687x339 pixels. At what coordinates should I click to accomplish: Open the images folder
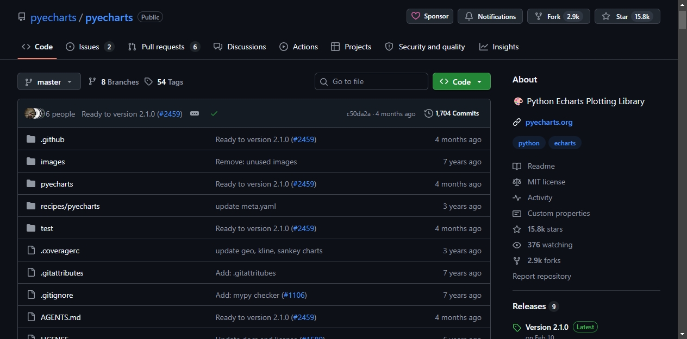[x=53, y=162]
